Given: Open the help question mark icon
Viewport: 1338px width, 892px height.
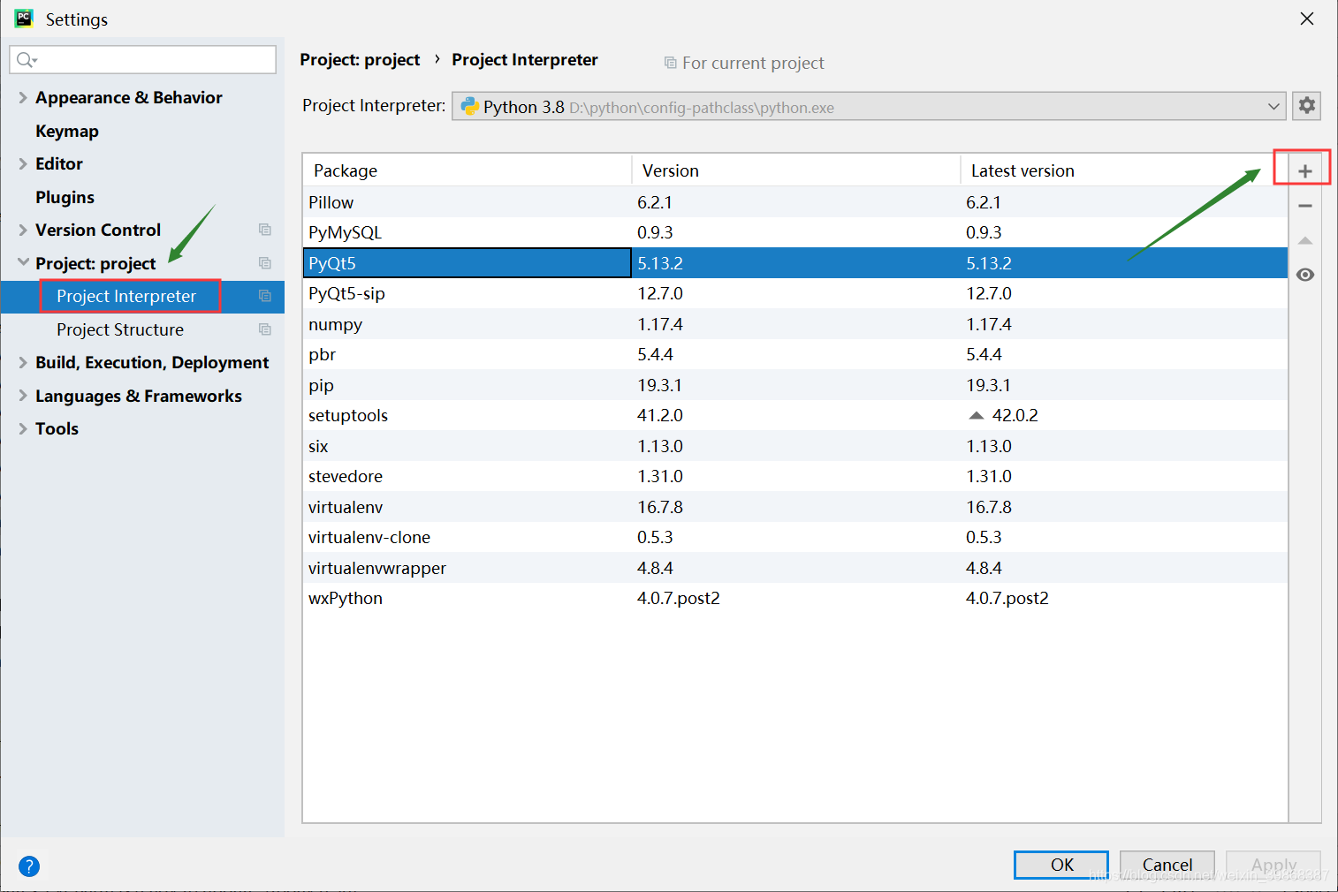Looking at the screenshot, I should [29, 866].
